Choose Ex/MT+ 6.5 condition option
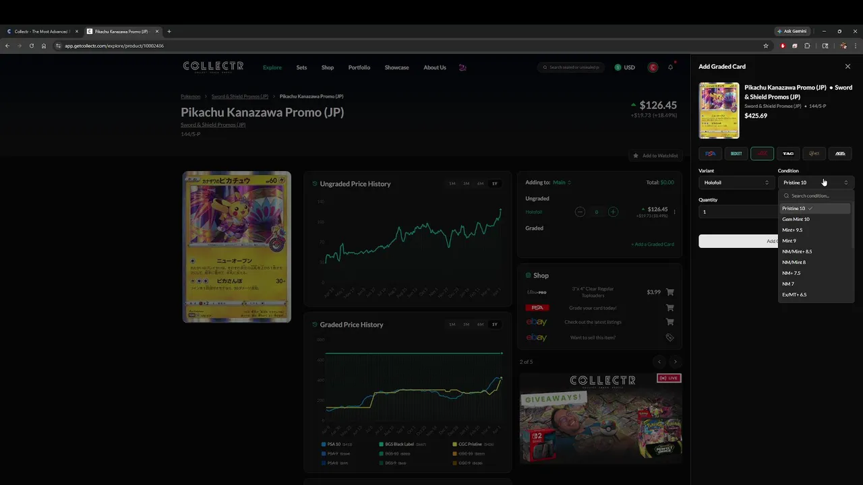Screen dimensions: 863x485 (x=814, y=294)
